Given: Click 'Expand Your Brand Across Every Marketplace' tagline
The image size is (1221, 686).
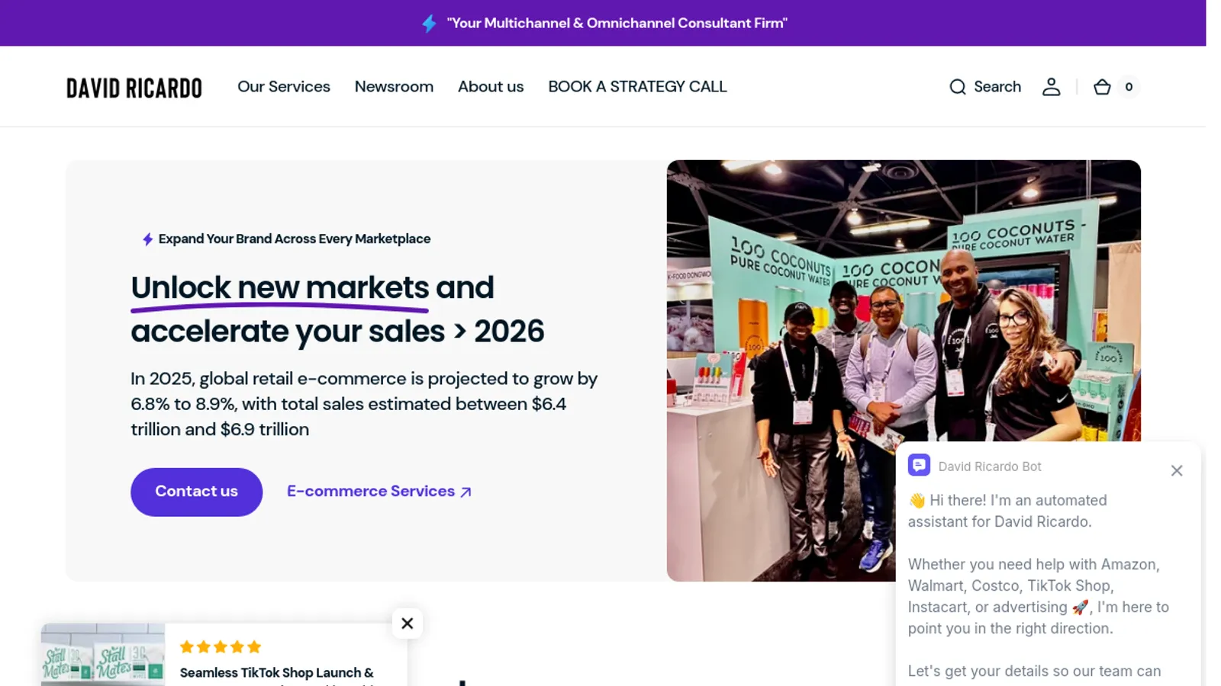Looking at the screenshot, I should [x=294, y=239].
